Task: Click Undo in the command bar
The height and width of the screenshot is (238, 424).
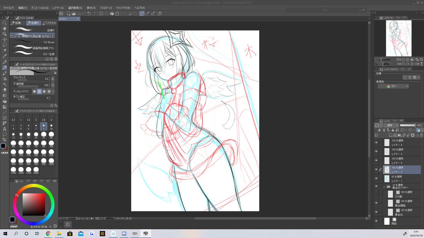Action: [x=89, y=13]
